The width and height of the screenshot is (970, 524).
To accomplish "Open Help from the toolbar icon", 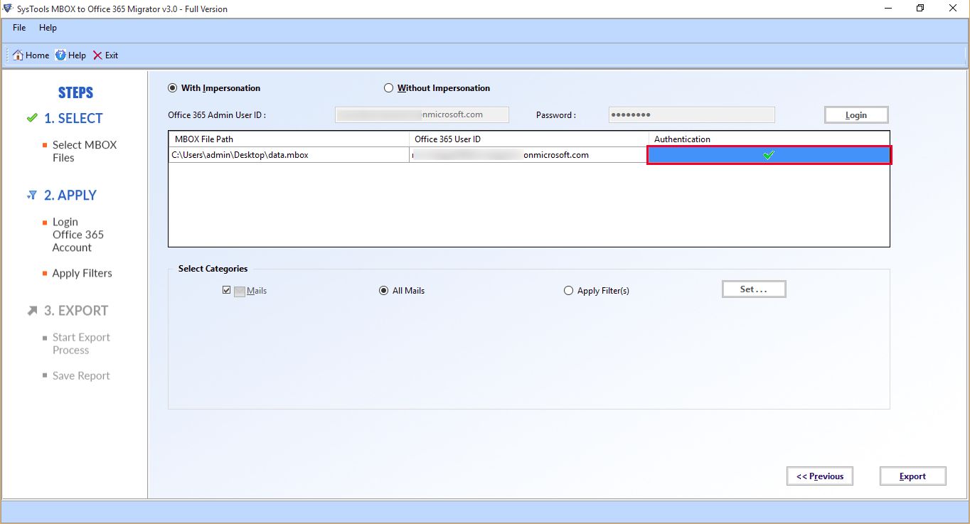I will pyautogui.click(x=60, y=55).
